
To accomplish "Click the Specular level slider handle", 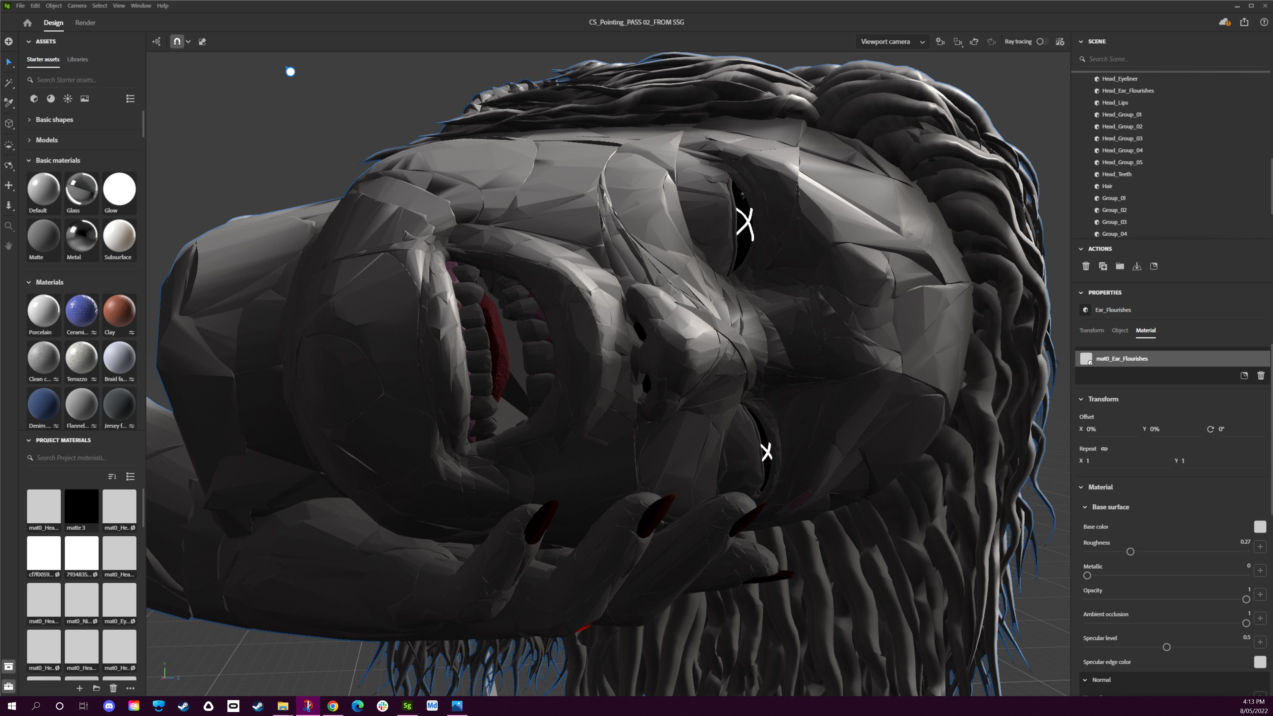I will (1167, 647).
